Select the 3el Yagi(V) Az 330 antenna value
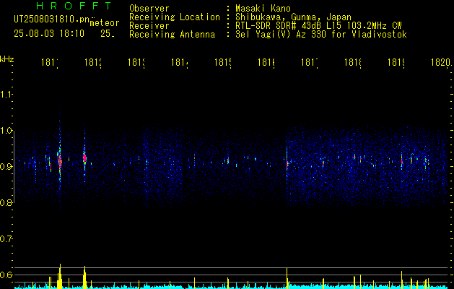 pyautogui.click(x=321, y=35)
